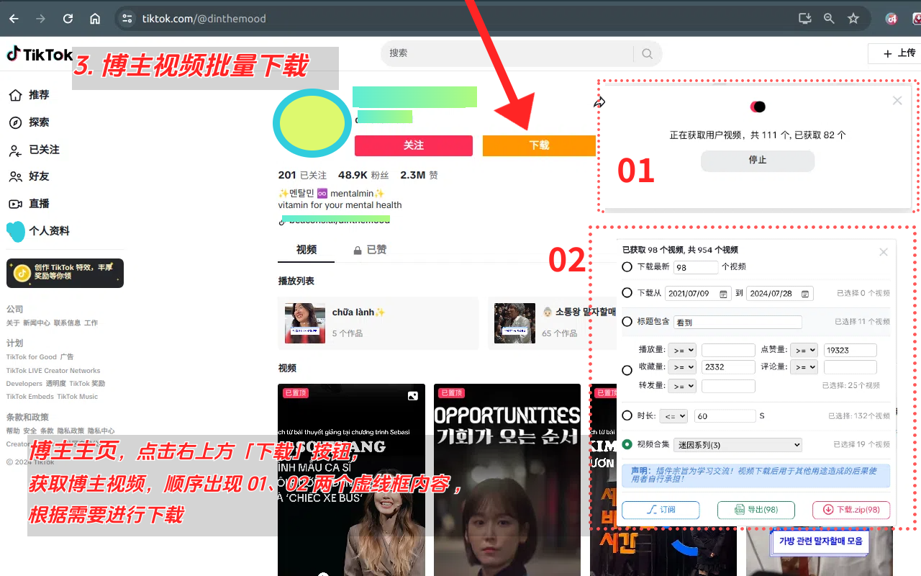Open 新闻中心 footer link

coord(37,323)
